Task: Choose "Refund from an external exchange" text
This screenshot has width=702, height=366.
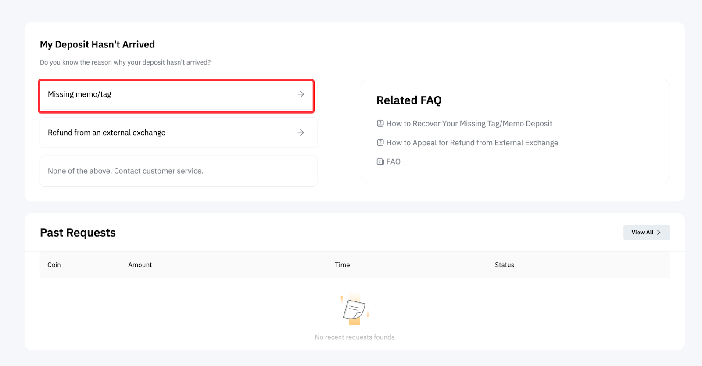Action: [x=107, y=133]
